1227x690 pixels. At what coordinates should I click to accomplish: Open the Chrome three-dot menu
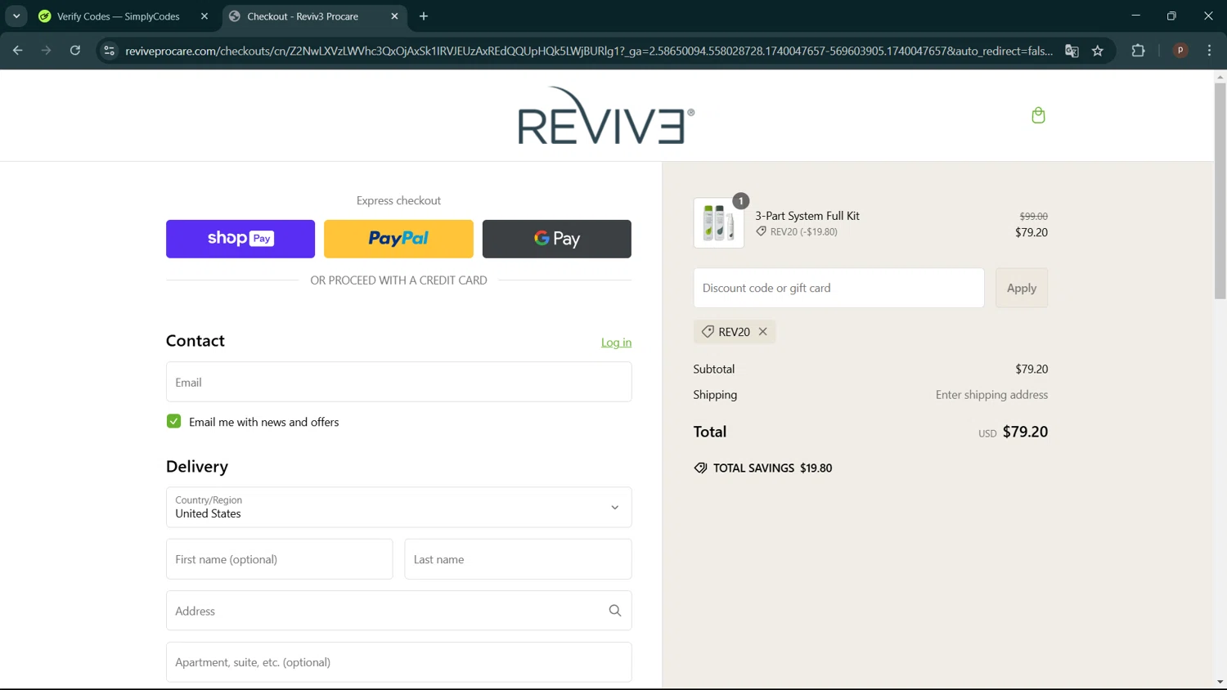coord(1209,51)
